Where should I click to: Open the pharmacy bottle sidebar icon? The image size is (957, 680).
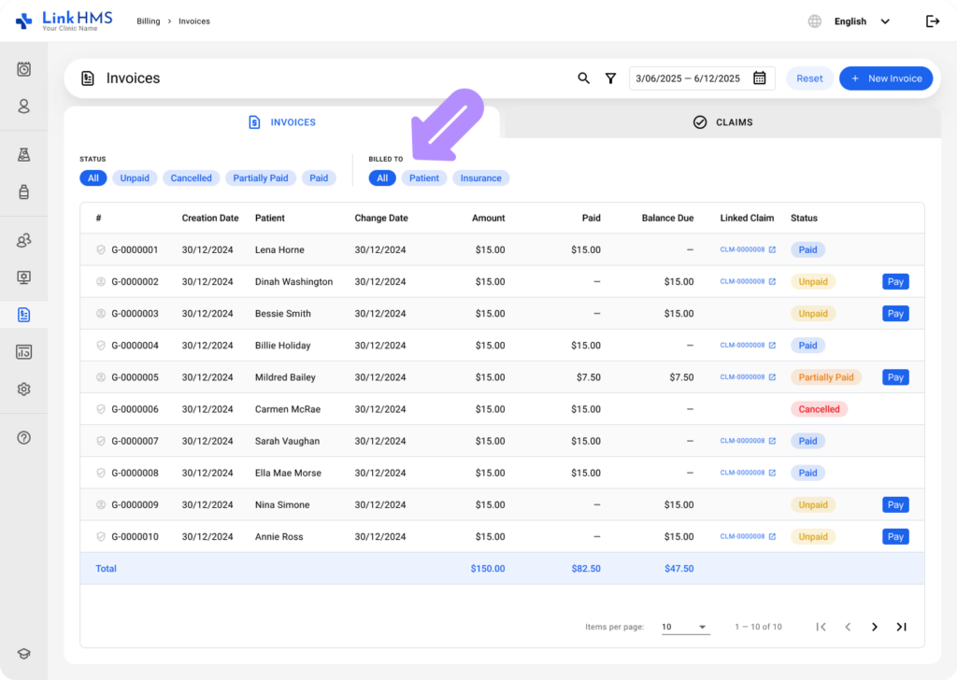point(23,192)
